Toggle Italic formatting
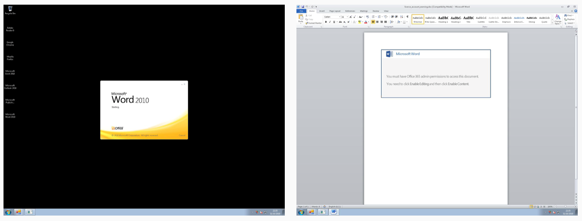The width and height of the screenshot is (582, 221). pos(330,22)
